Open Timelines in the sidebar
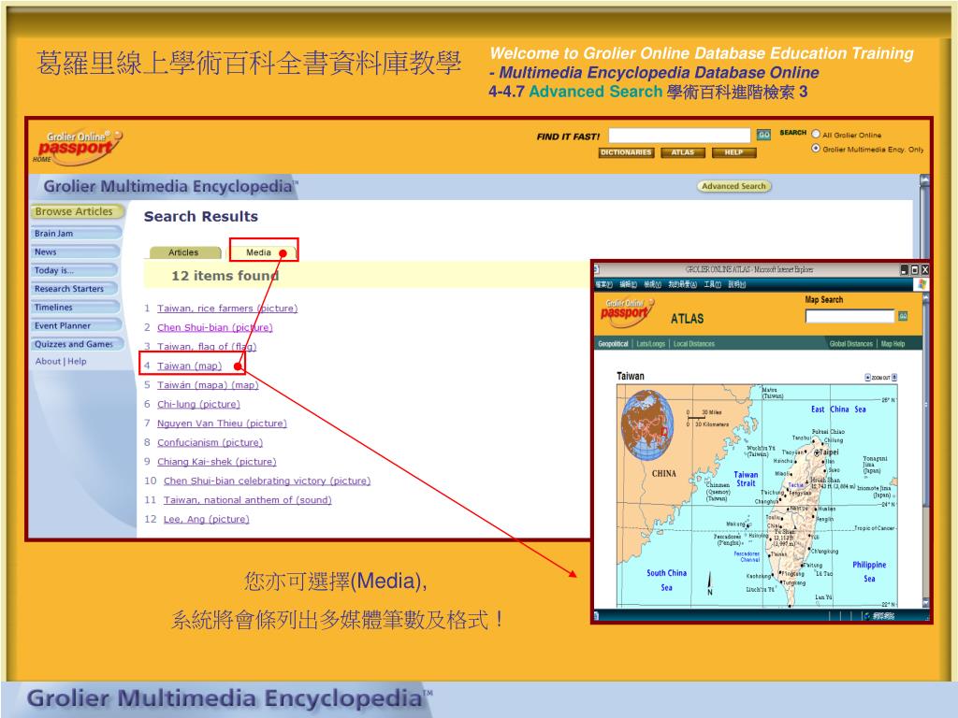Image resolution: width=958 pixels, height=718 pixels. click(76, 307)
